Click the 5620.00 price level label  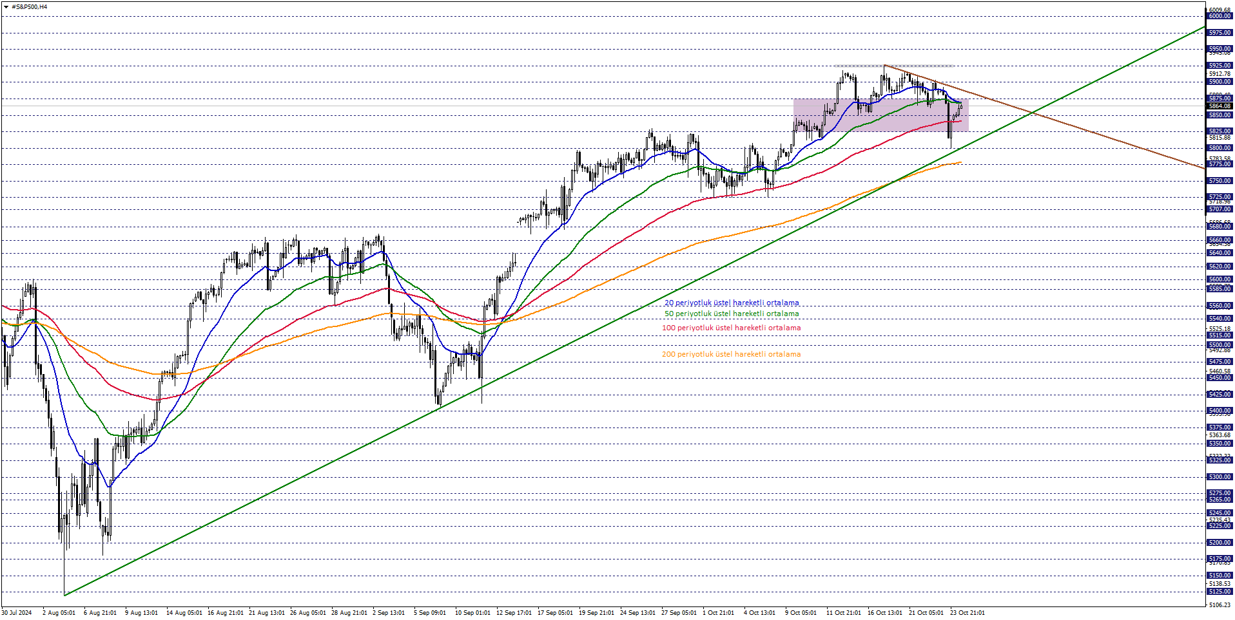click(x=1220, y=267)
